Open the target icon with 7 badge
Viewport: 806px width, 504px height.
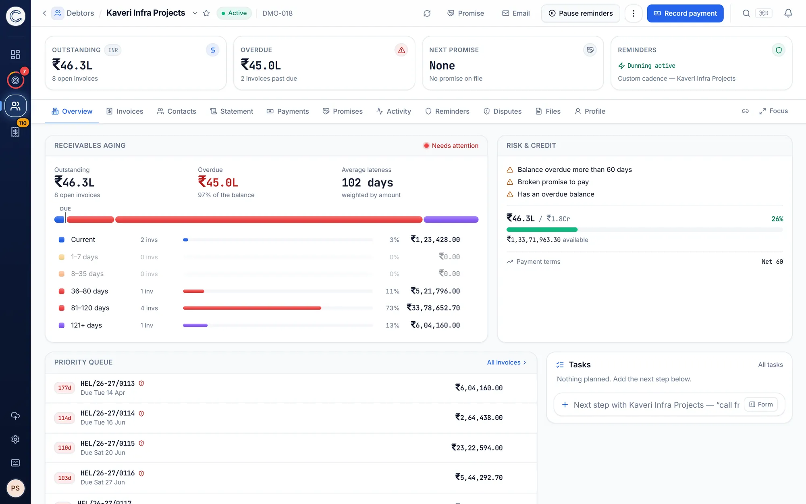[x=15, y=80]
